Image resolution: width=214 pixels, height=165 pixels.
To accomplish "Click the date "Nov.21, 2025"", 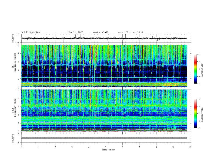I will click(75, 32).
